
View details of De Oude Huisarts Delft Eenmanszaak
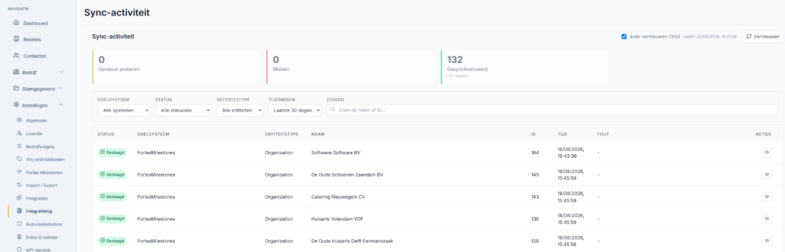[x=766, y=241]
